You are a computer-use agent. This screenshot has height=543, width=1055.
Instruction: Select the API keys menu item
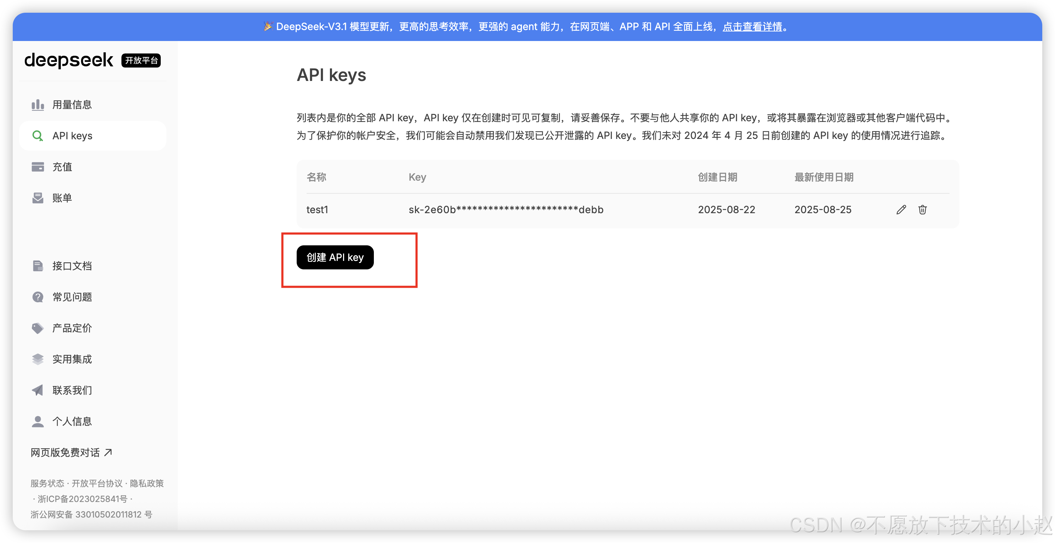92,136
